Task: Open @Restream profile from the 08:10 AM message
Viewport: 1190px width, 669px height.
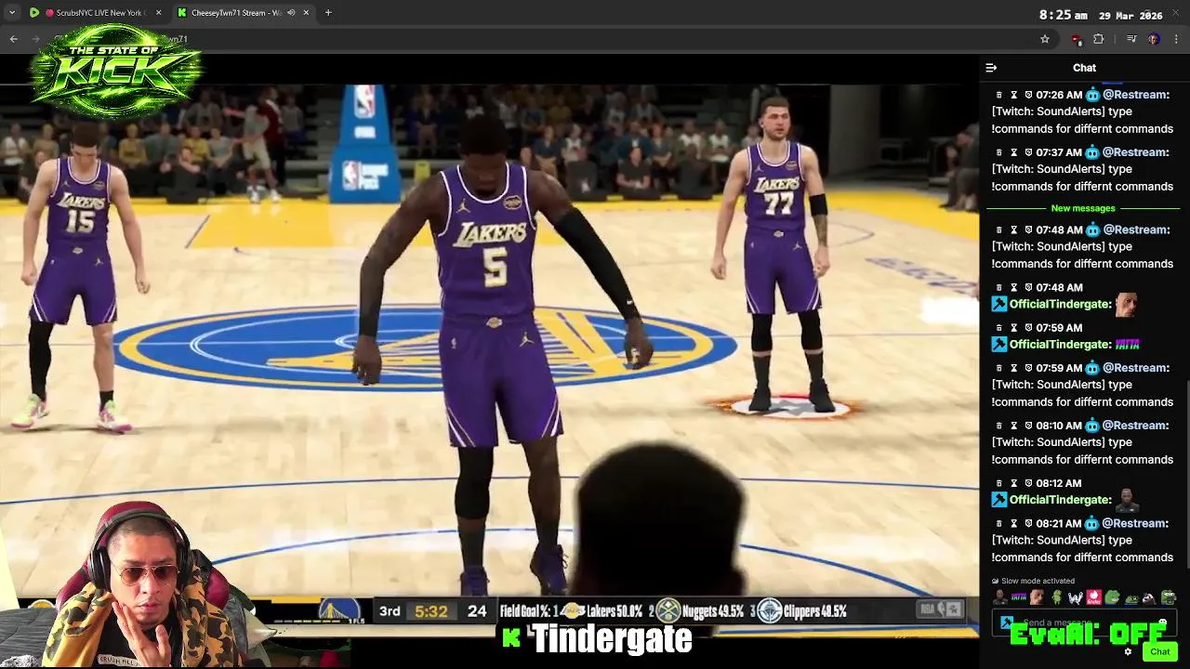Action: click(1136, 426)
